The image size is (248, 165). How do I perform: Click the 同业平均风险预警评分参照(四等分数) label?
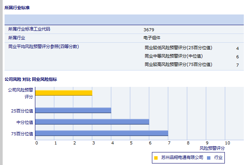(x=43, y=46)
